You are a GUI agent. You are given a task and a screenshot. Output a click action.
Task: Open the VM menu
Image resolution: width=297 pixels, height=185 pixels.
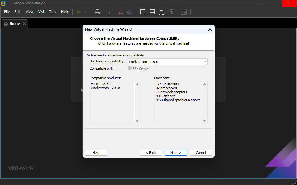click(41, 12)
